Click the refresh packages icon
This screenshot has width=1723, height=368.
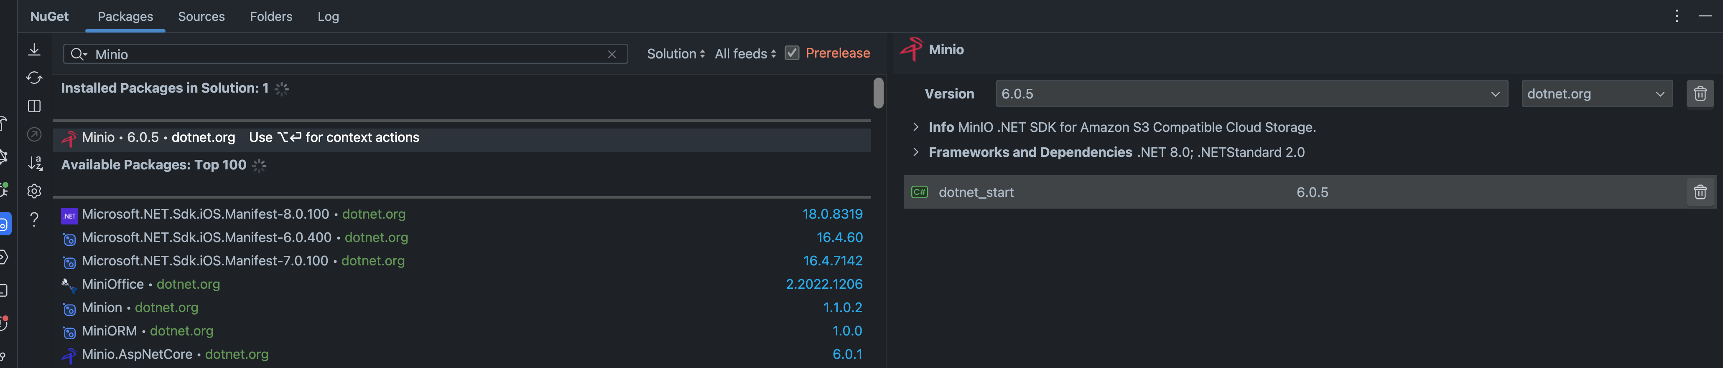[x=34, y=78]
